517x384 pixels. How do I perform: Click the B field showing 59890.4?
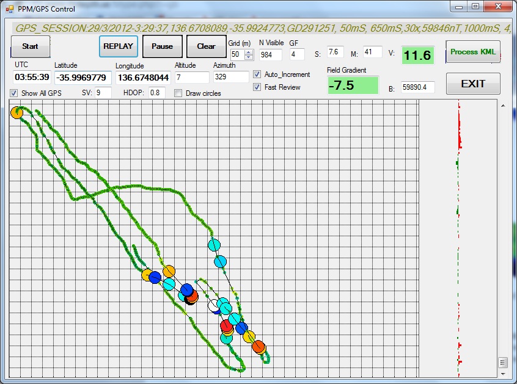pyautogui.click(x=418, y=87)
